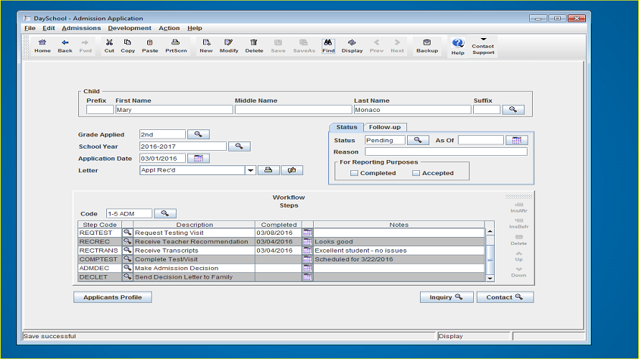Create a New record from toolbar
The width and height of the screenshot is (639, 359).
click(x=206, y=46)
